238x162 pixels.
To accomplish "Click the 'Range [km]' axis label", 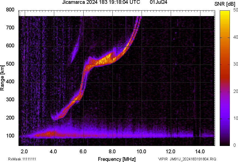I will tap(2, 78).
